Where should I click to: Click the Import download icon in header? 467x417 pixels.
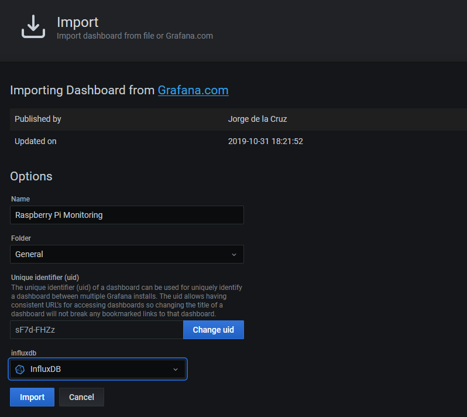coord(33,26)
